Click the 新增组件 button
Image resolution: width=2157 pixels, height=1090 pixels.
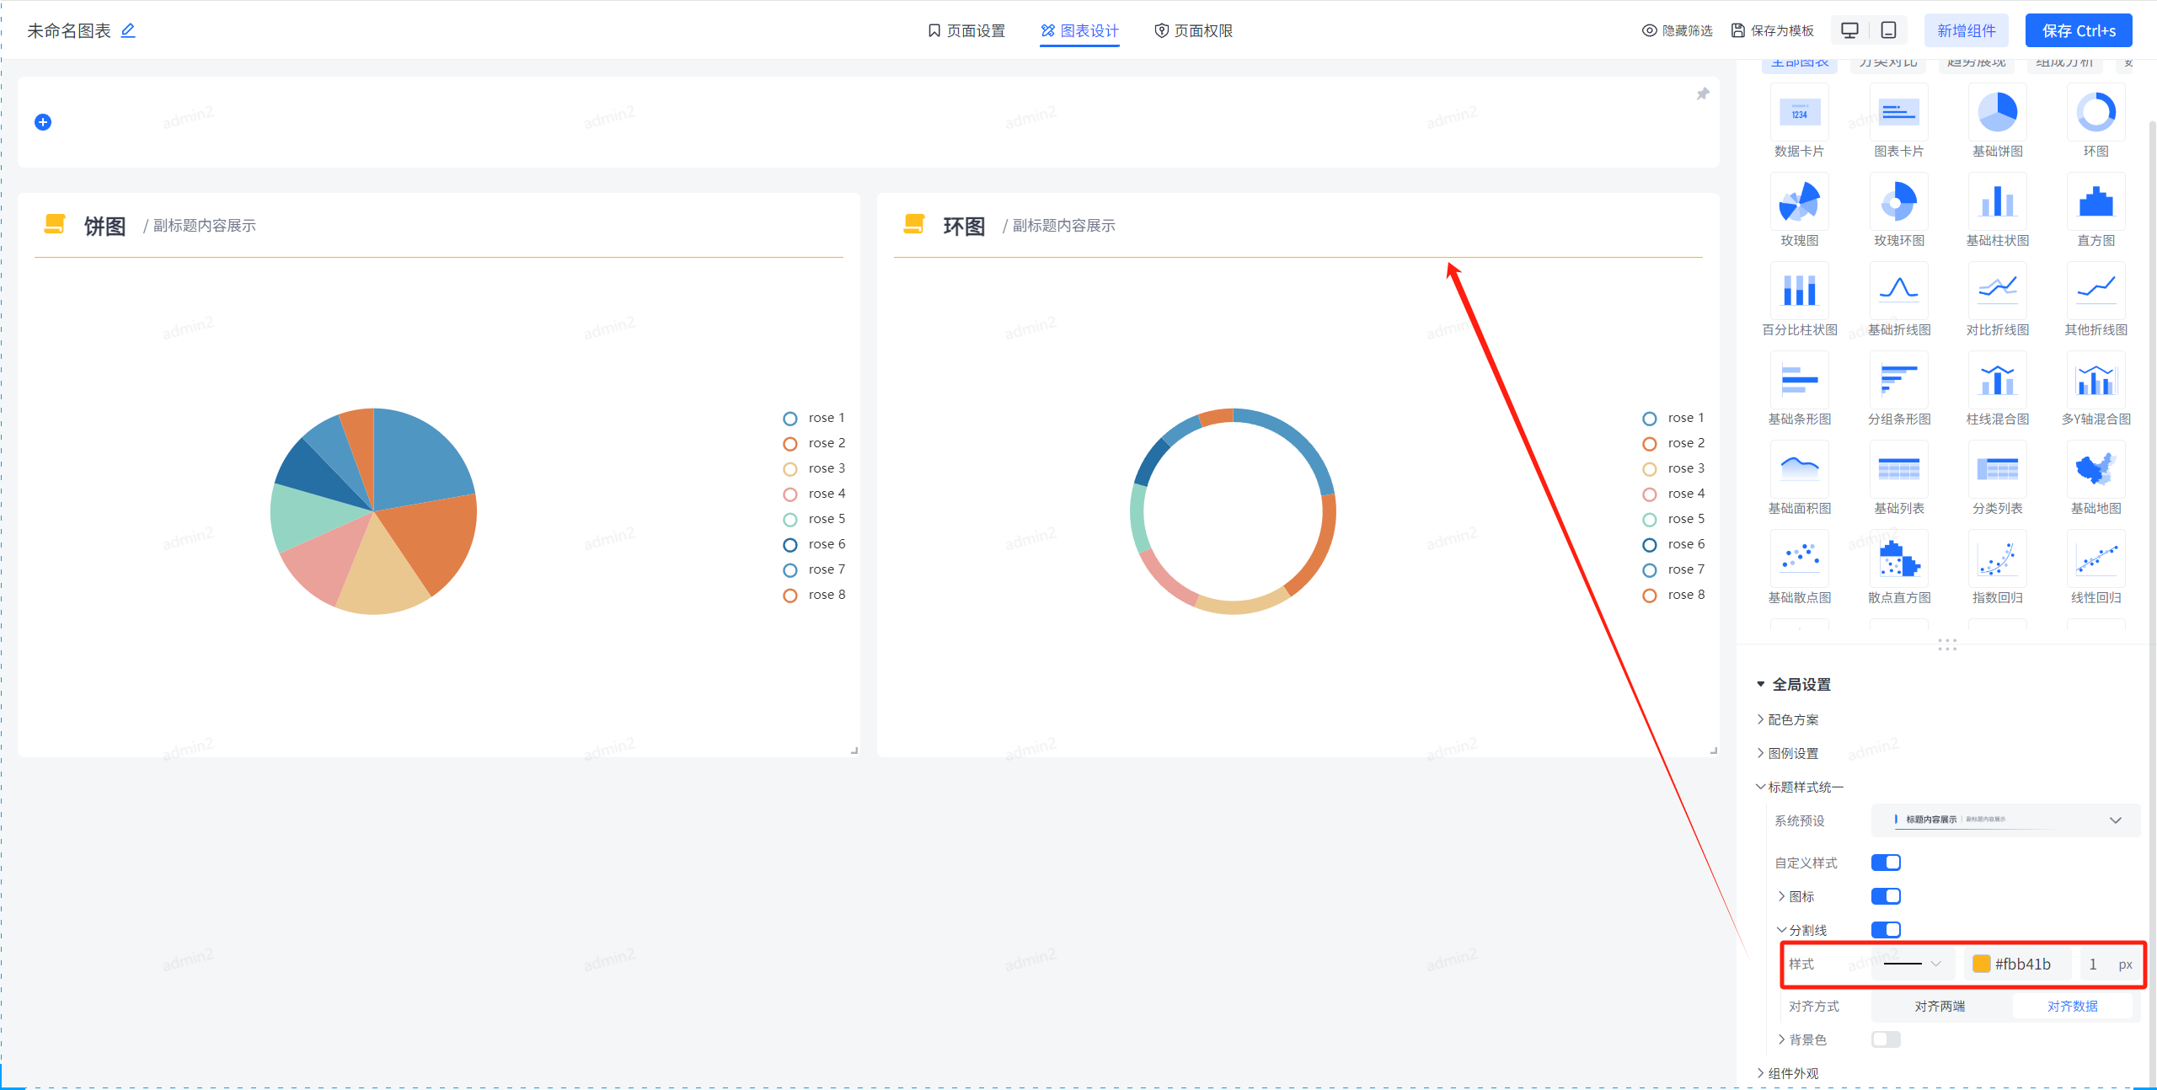(x=1966, y=30)
